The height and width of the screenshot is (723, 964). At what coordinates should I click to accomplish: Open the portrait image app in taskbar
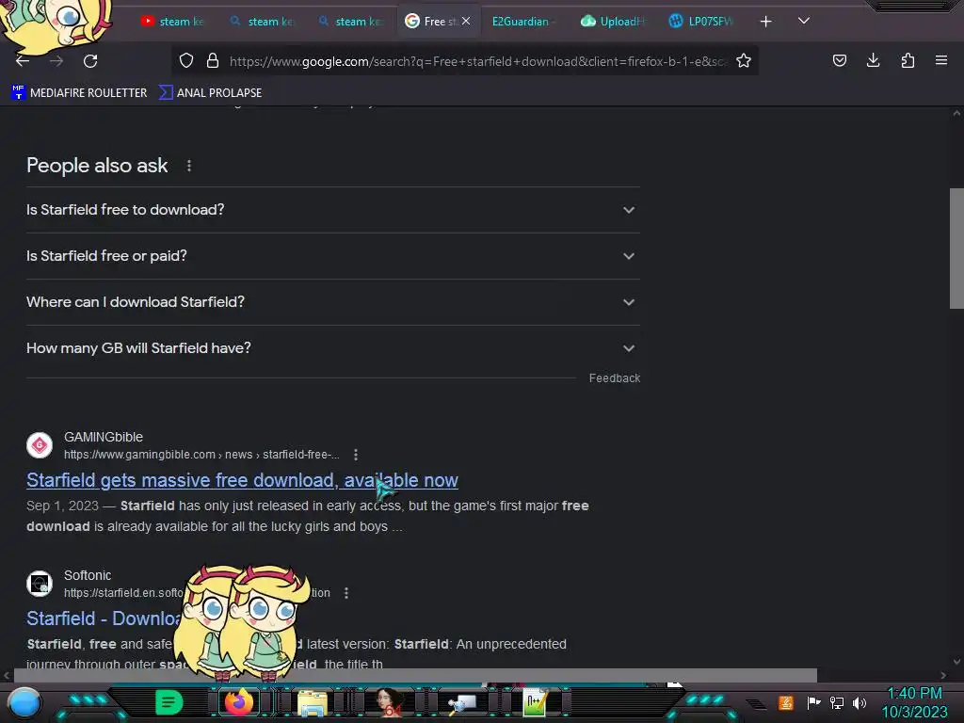click(x=387, y=702)
